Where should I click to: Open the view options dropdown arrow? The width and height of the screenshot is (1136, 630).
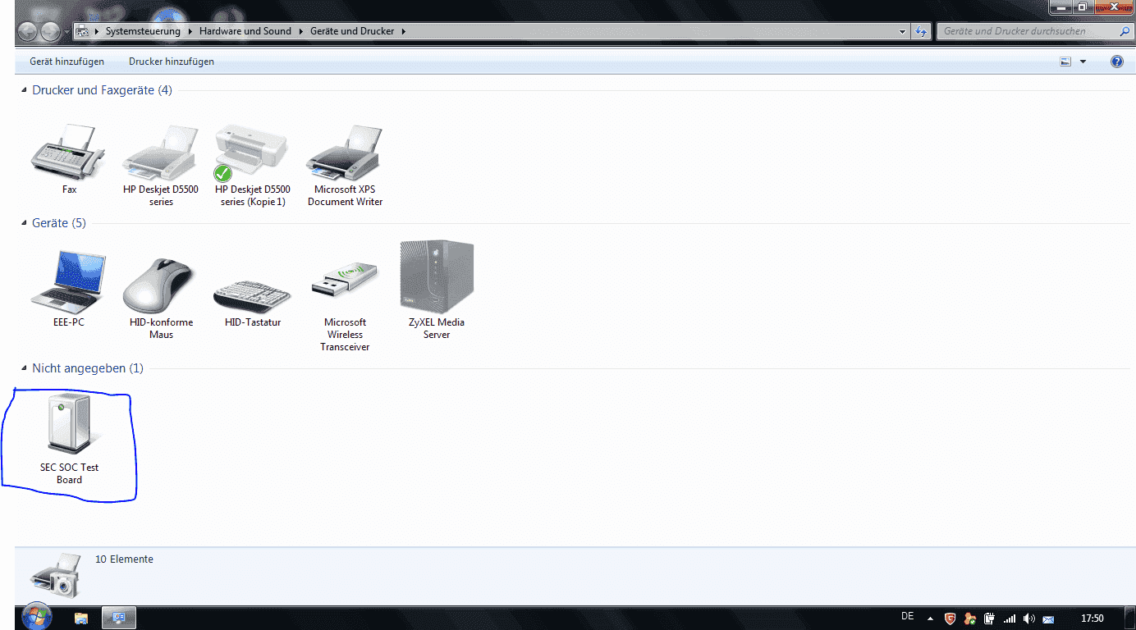(1083, 62)
